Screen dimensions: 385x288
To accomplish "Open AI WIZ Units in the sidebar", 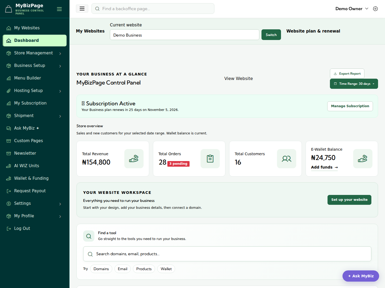I will pyautogui.click(x=35, y=166).
